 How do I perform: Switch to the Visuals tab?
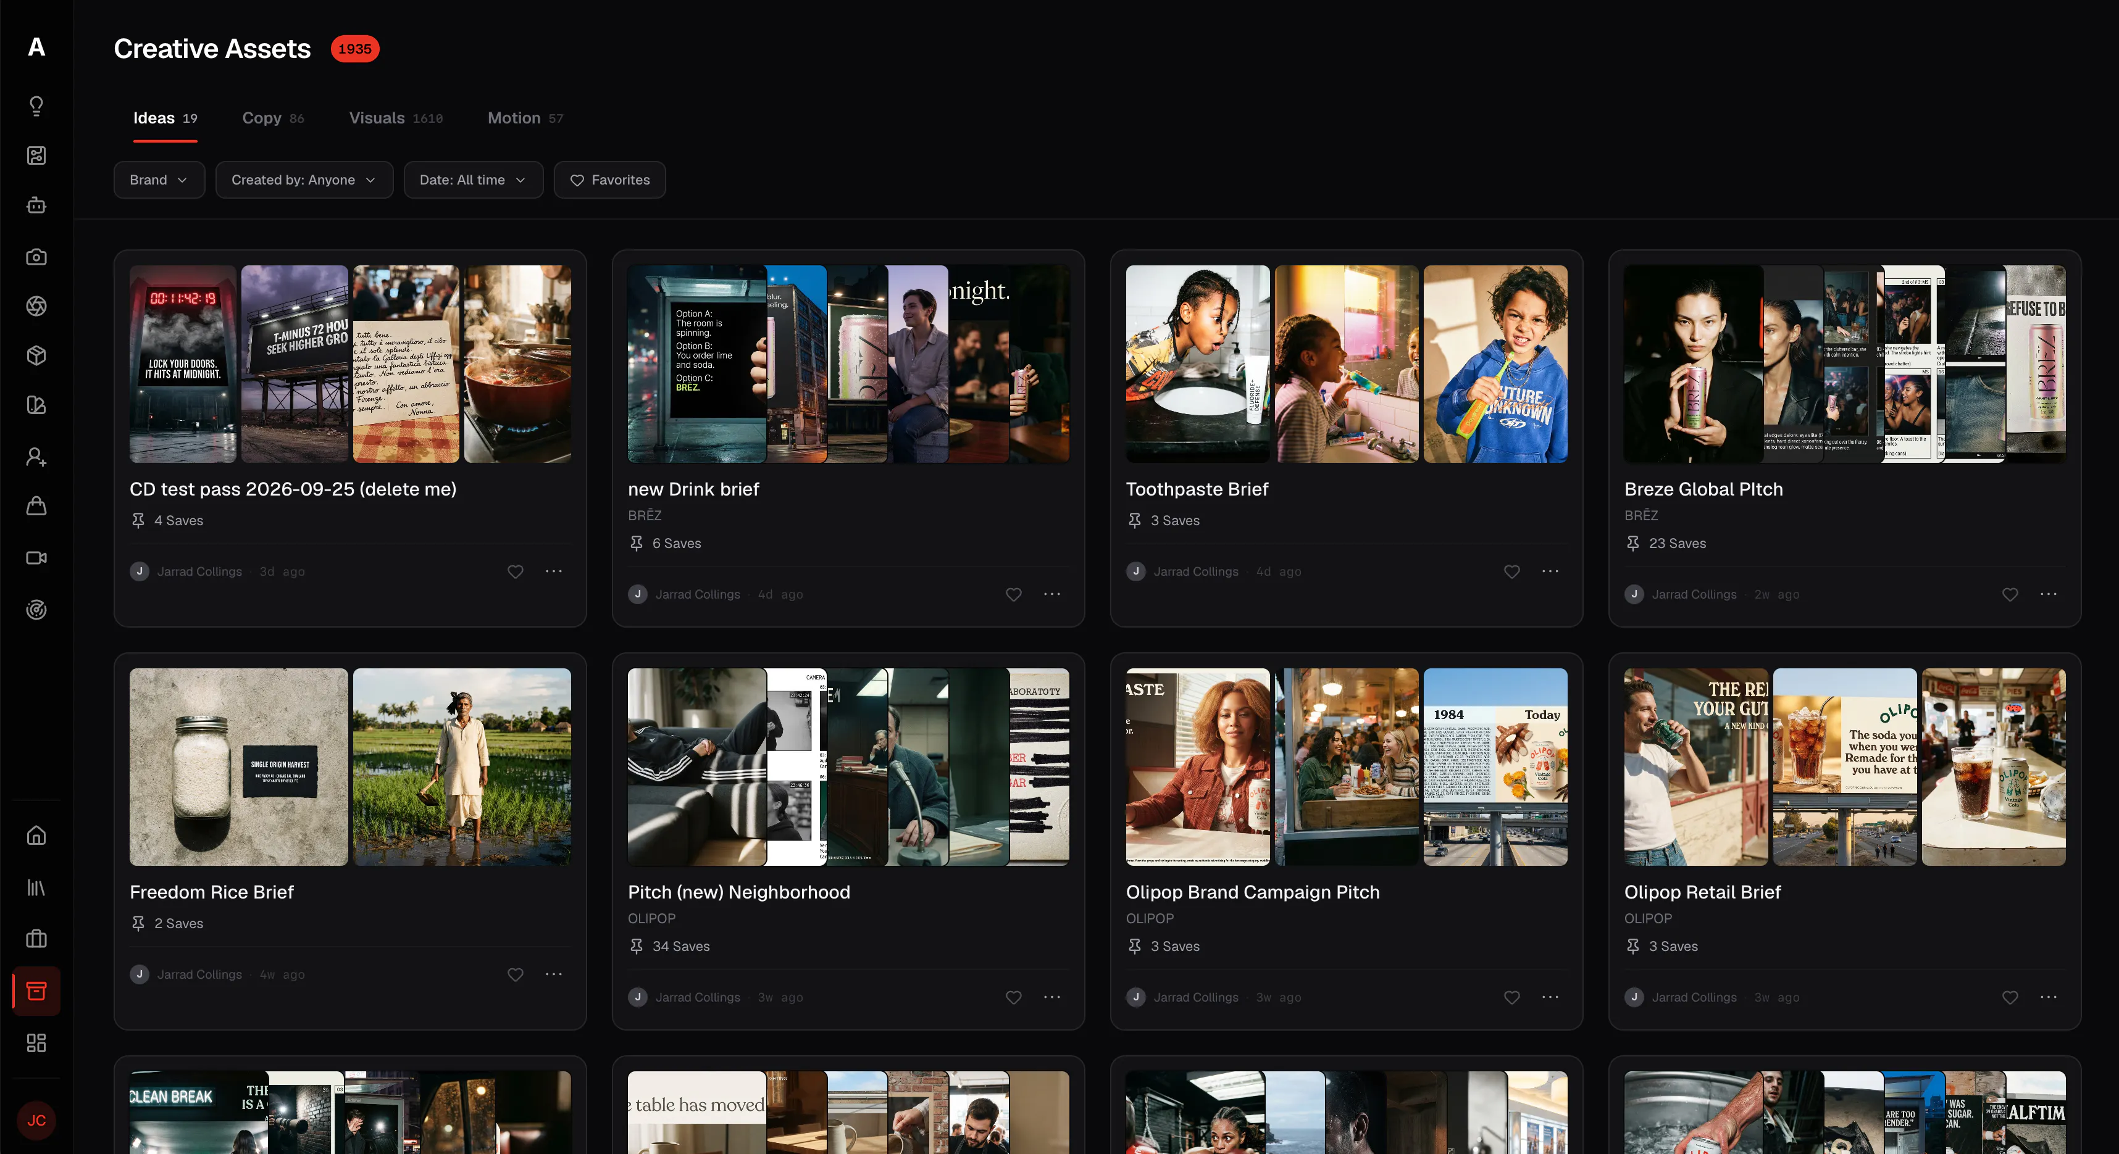pos(396,118)
